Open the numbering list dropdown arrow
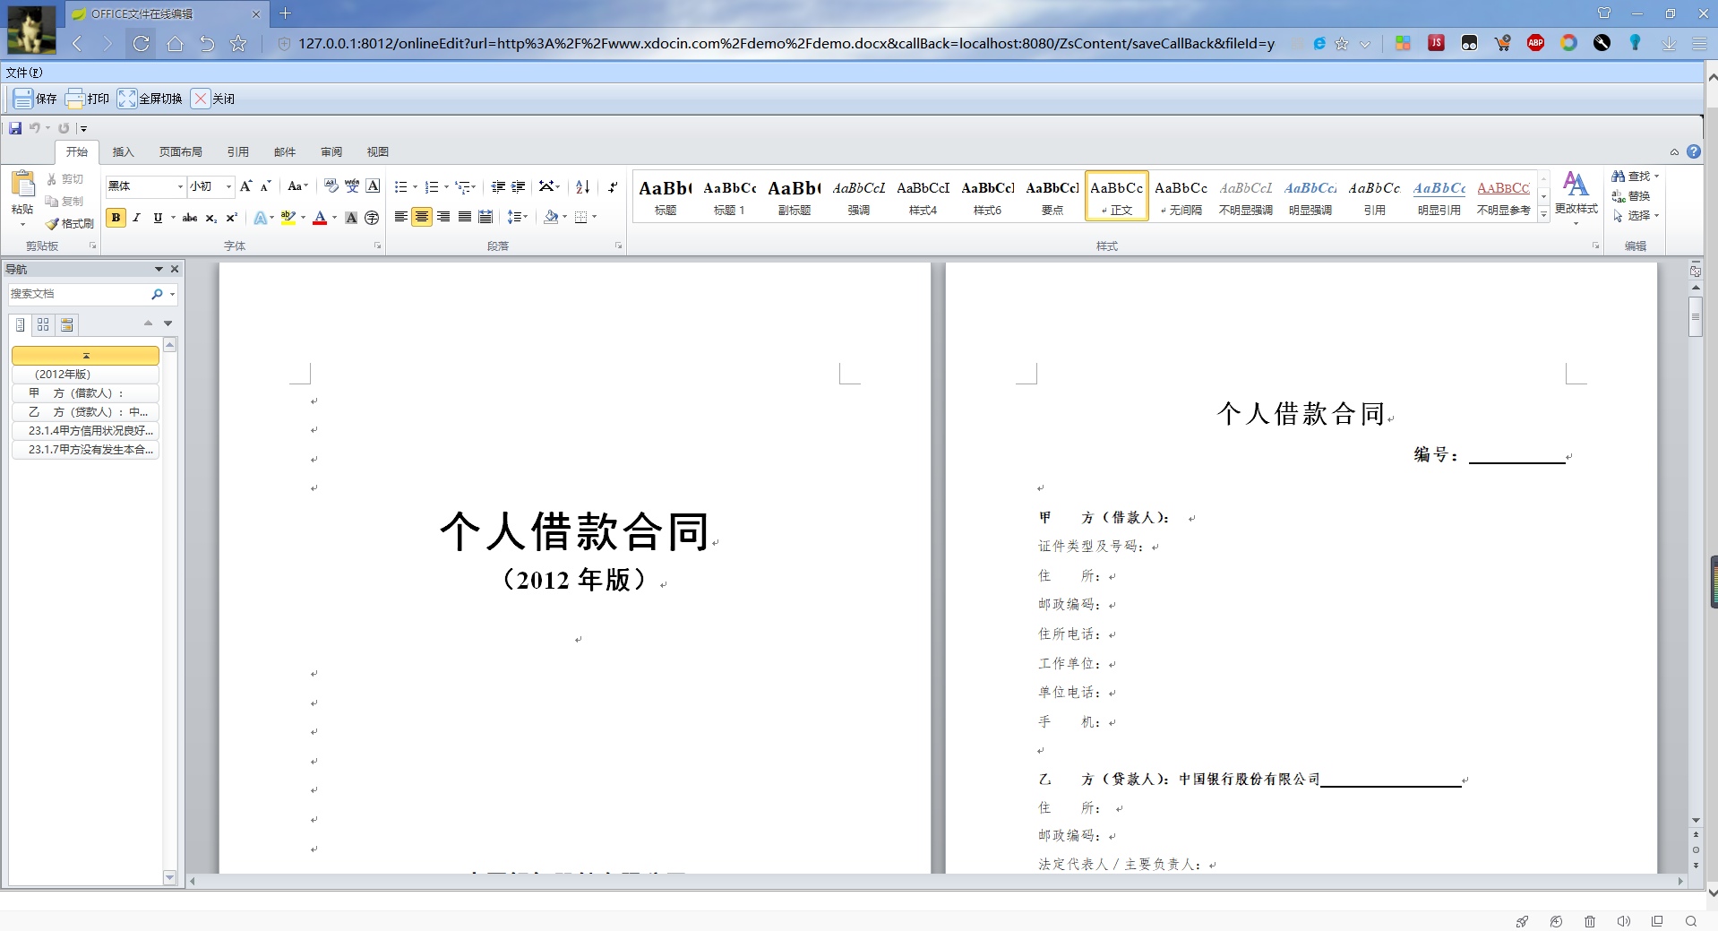The width and height of the screenshot is (1718, 931). pos(446,187)
